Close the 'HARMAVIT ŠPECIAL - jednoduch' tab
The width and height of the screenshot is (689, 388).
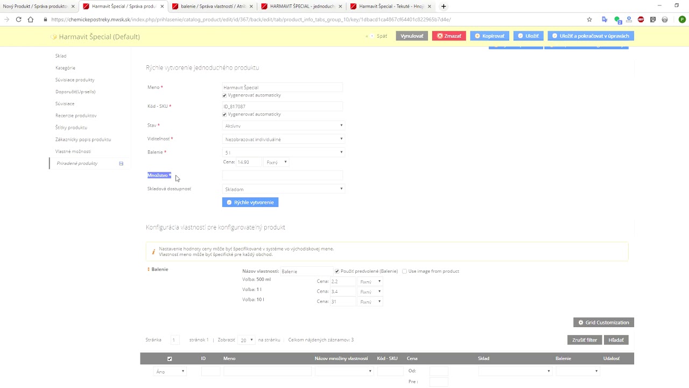(x=340, y=6)
